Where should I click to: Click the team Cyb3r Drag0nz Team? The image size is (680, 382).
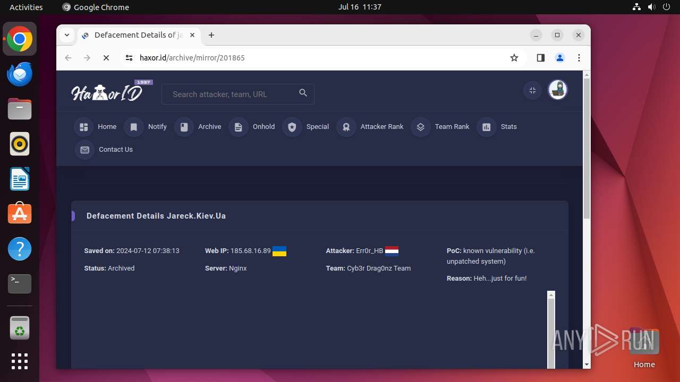(379, 268)
